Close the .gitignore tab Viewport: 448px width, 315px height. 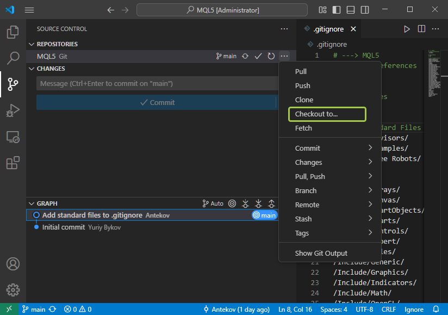353,29
